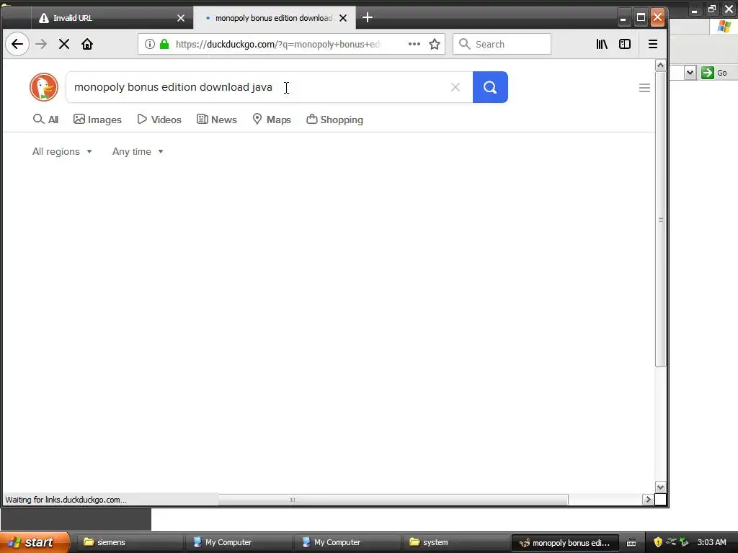Stop loading the page
738x553 pixels.
64,44
